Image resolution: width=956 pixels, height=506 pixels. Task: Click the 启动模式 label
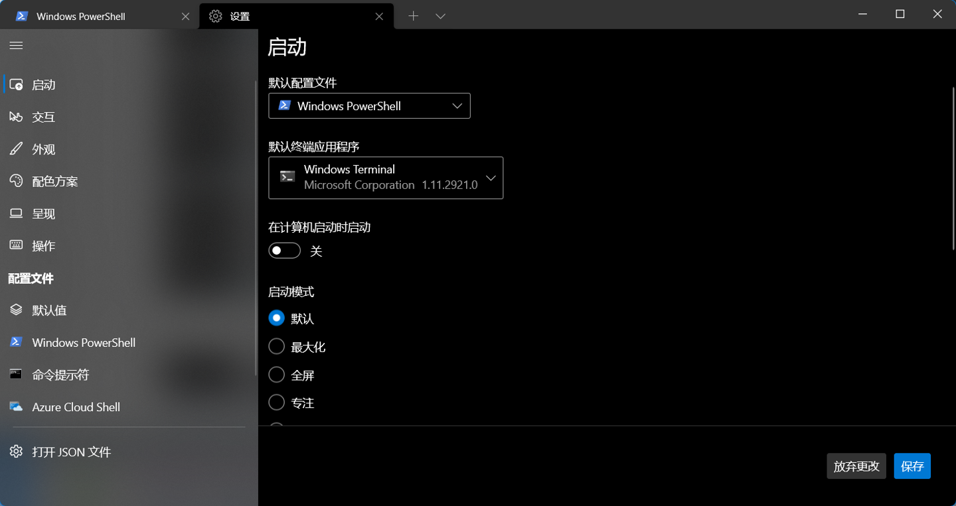point(291,292)
